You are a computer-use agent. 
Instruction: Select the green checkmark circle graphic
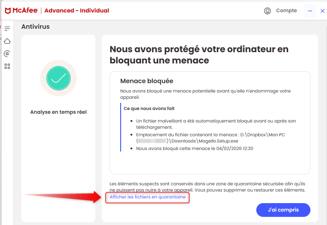point(58,78)
